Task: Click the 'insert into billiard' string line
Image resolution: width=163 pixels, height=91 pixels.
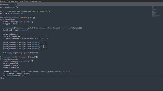Action: click(38, 72)
